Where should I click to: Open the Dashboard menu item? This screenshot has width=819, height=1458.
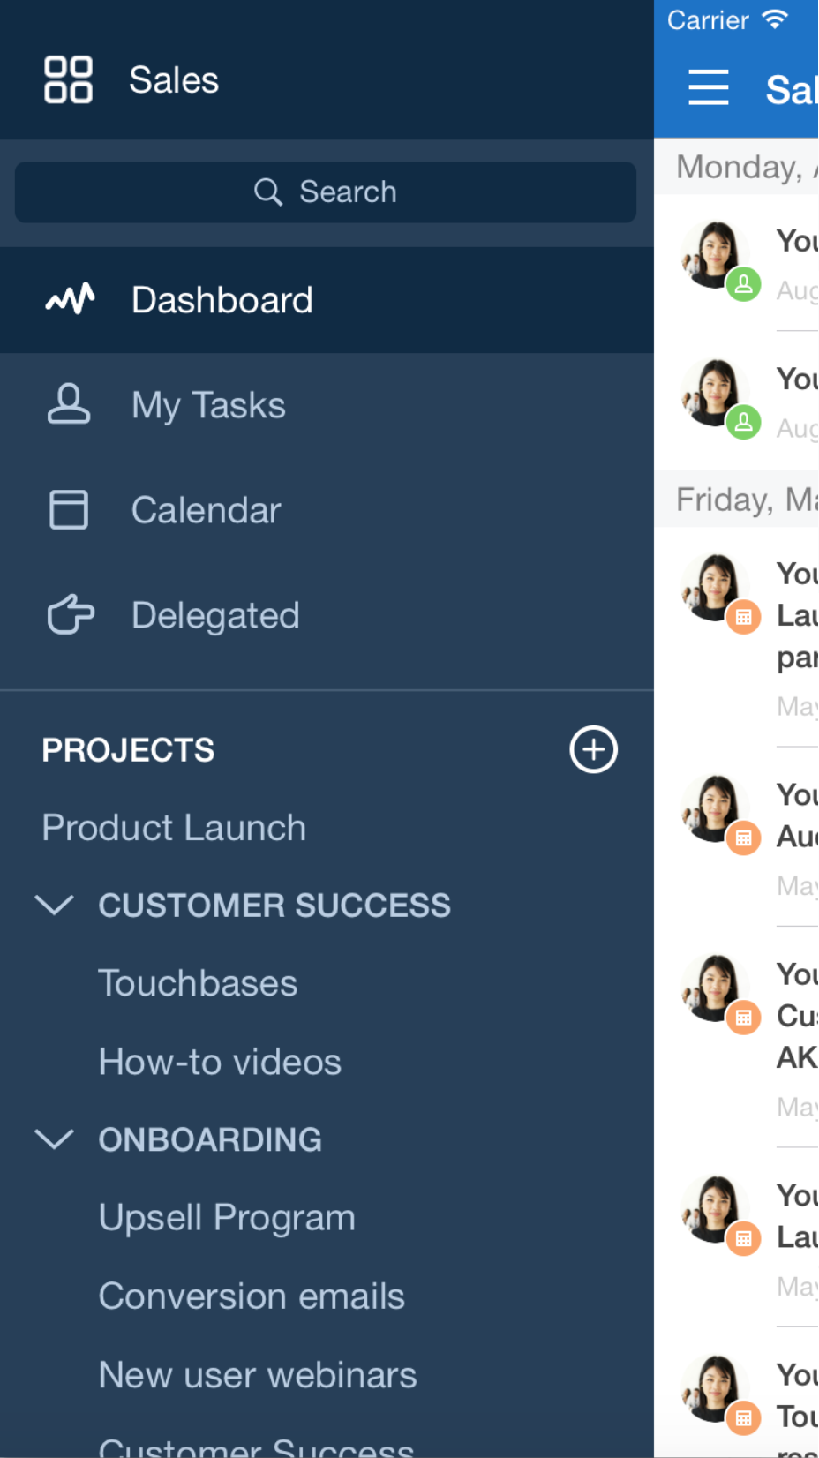(x=222, y=300)
